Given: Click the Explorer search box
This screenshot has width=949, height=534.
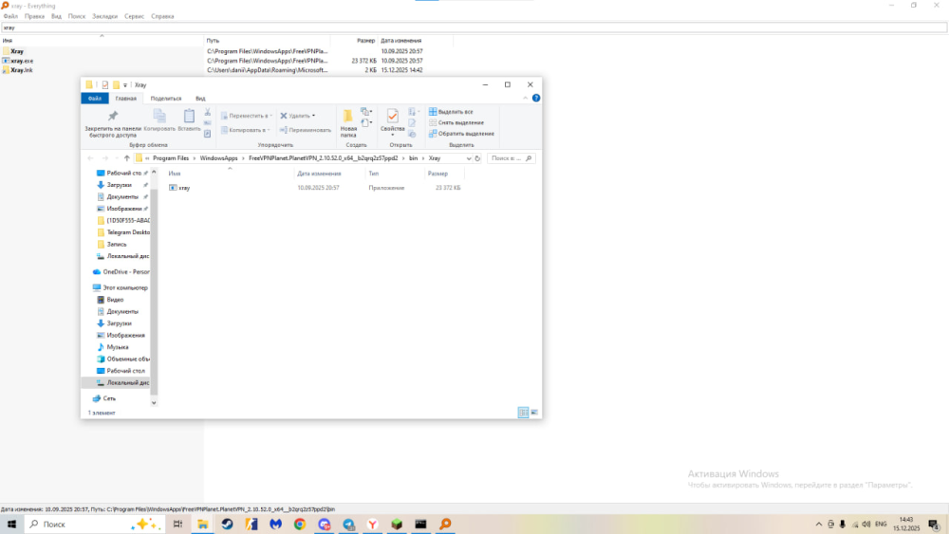Looking at the screenshot, I should point(510,158).
